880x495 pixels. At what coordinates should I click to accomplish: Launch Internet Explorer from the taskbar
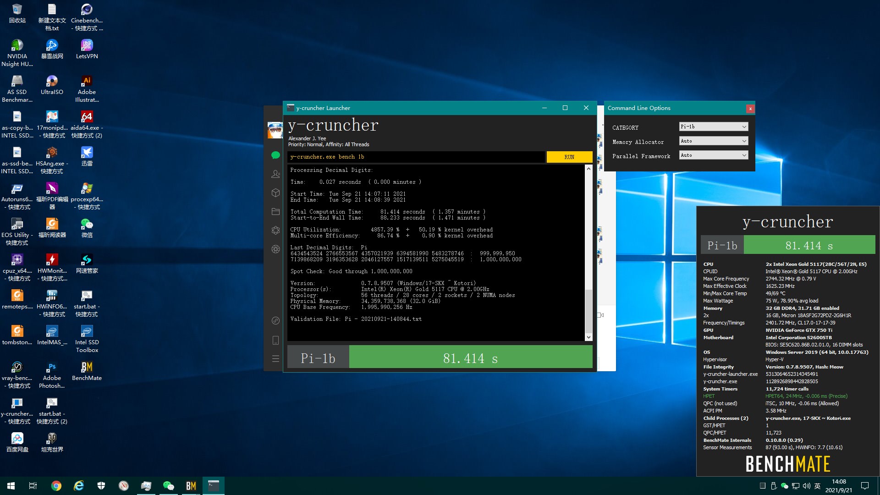[79, 486]
